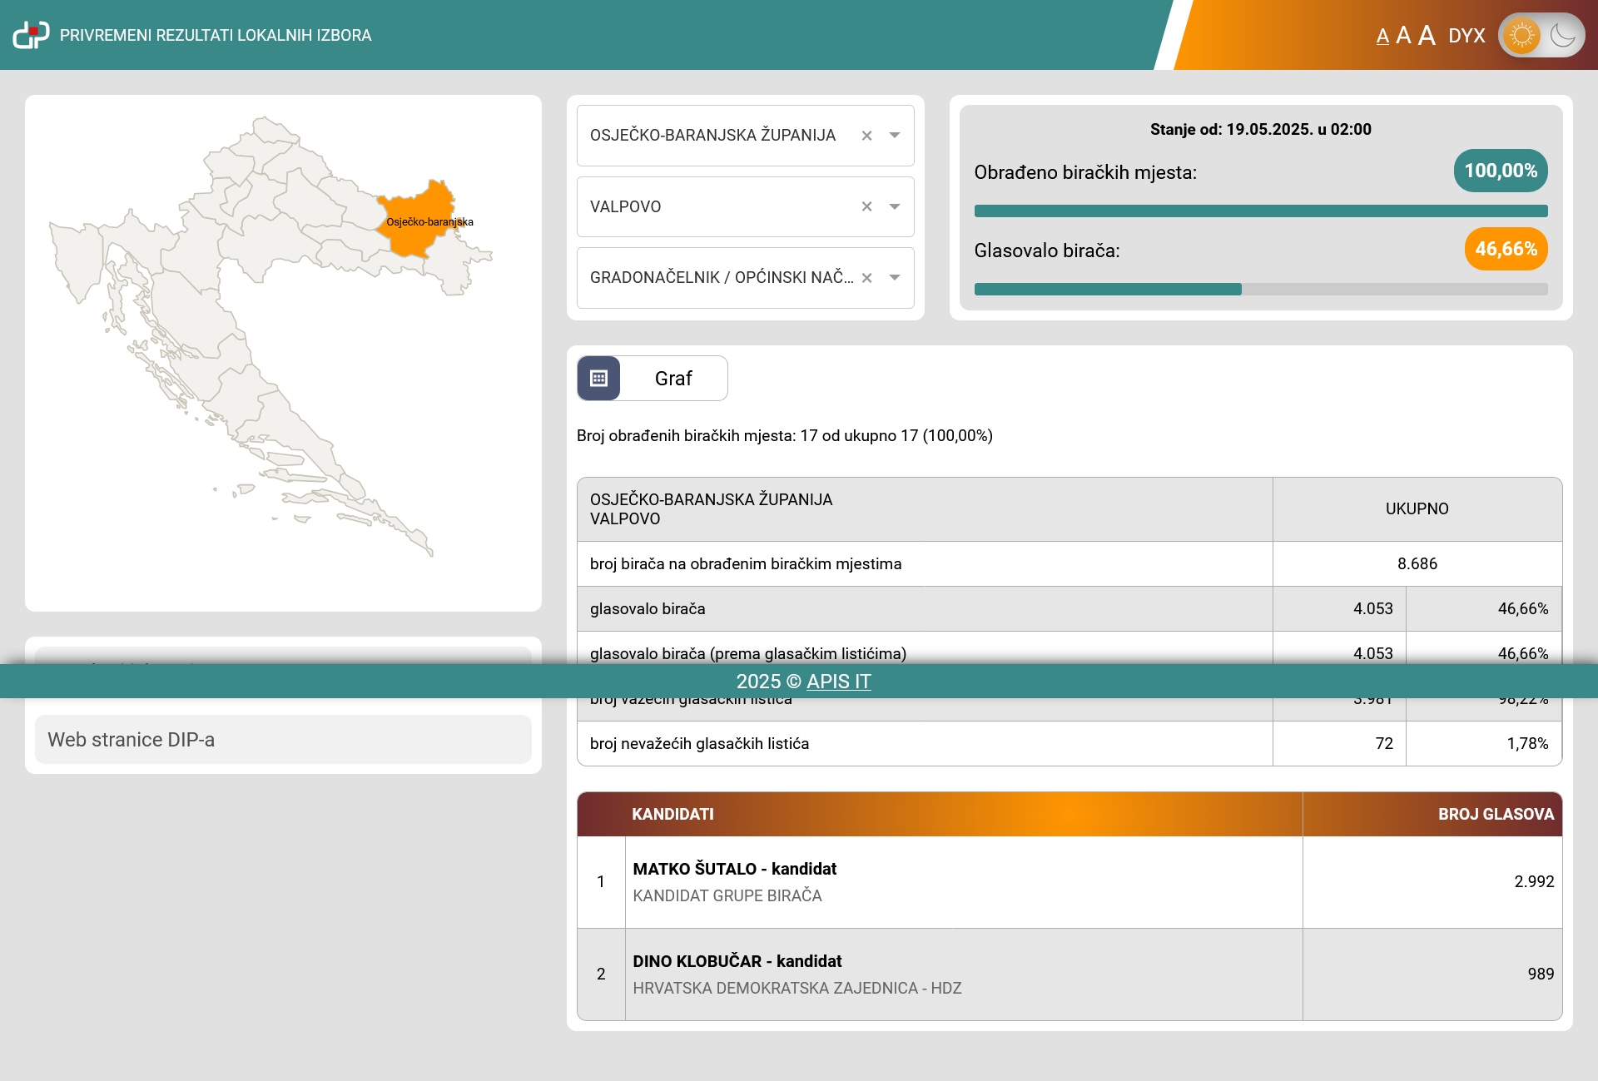Image resolution: width=1598 pixels, height=1081 pixels.
Task: Select the medium font size A
Action: click(x=1403, y=36)
